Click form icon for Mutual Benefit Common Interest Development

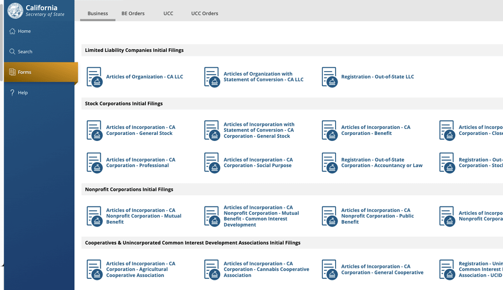[212, 216]
